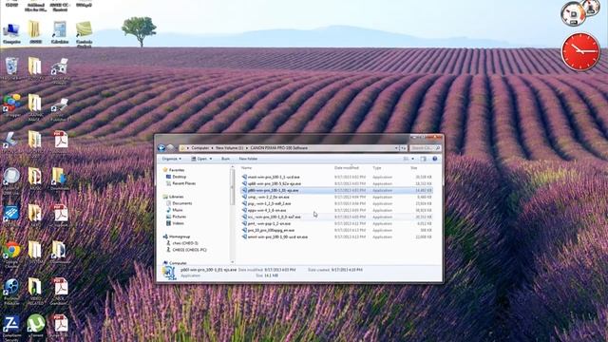Open the view options dropdown arrow
Viewport: 608px width, 342px height.
412,159
